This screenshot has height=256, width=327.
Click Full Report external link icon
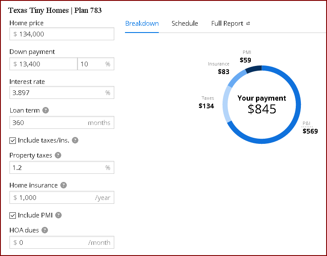(248, 24)
